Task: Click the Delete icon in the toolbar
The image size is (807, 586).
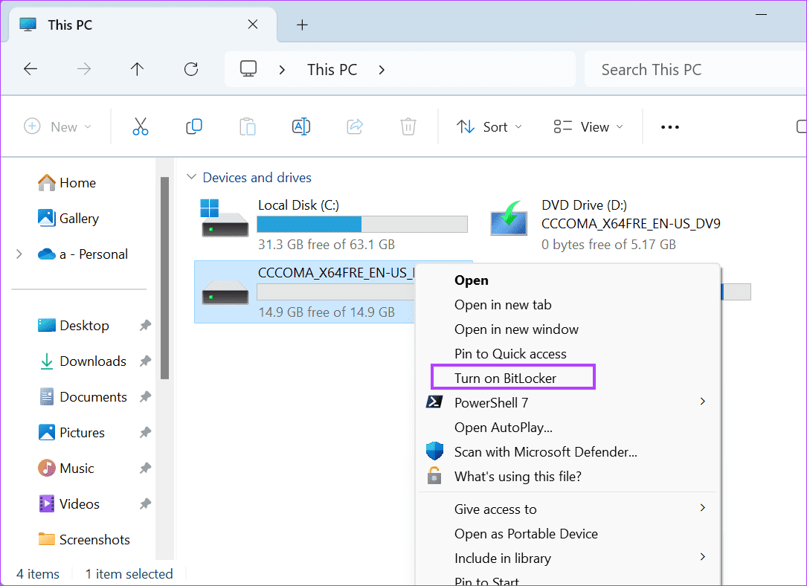Action: point(408,126)
